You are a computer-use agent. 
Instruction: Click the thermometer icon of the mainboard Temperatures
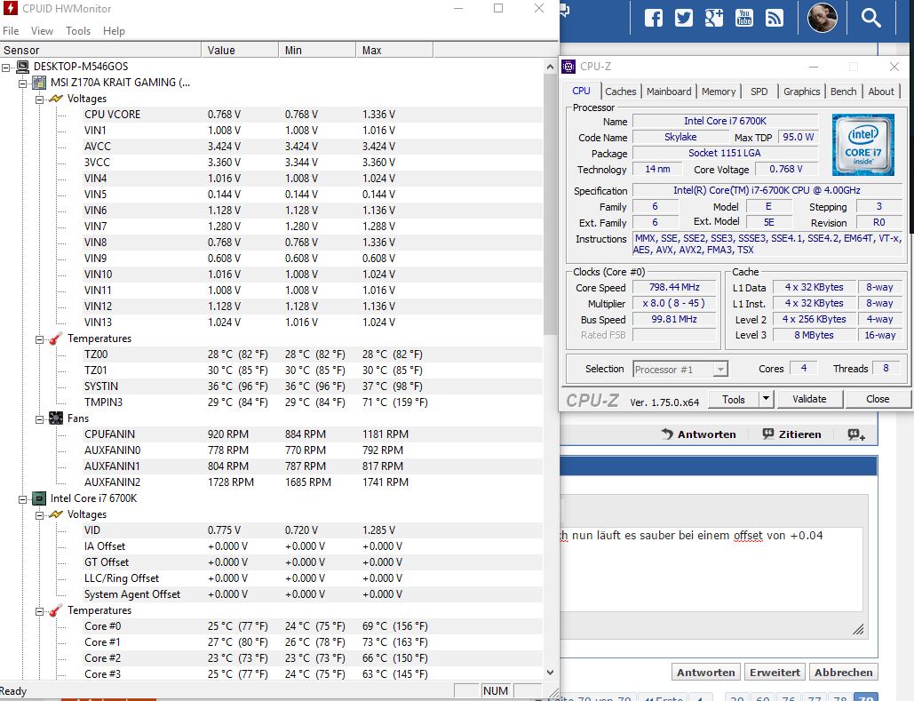56,339
